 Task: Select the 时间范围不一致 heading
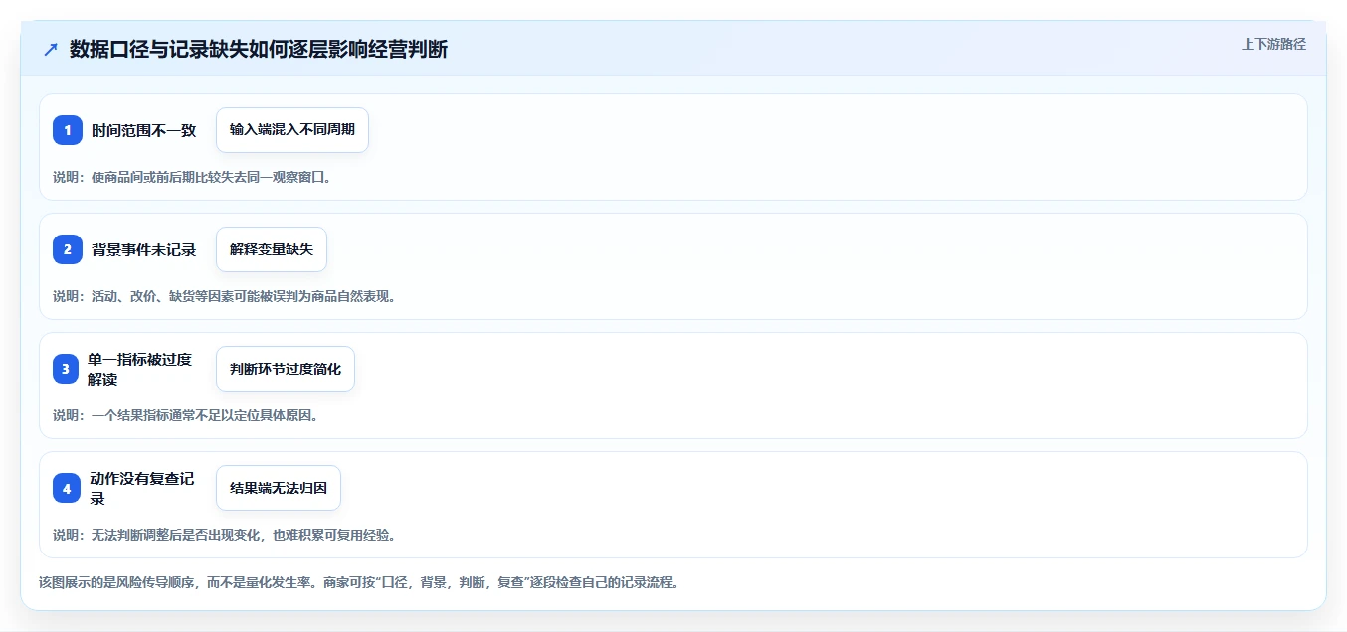144,130
